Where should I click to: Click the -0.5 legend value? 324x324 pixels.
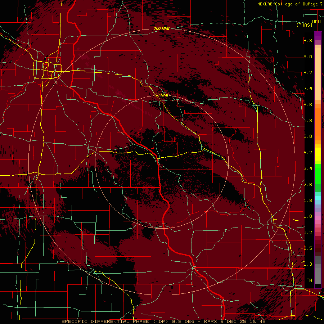click(x=306, y=248)
